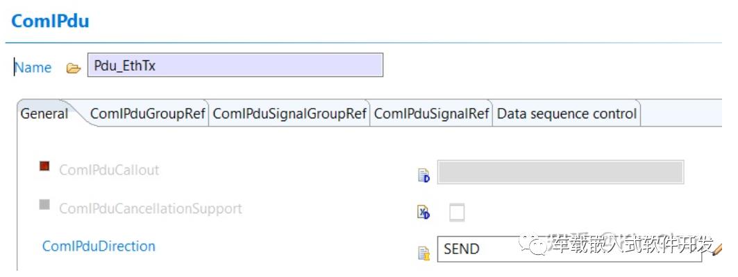The height and width of the screenshot is (277, 738).
Task: Click the grayed ComIPduCallout text field
Action: point(560,172)
